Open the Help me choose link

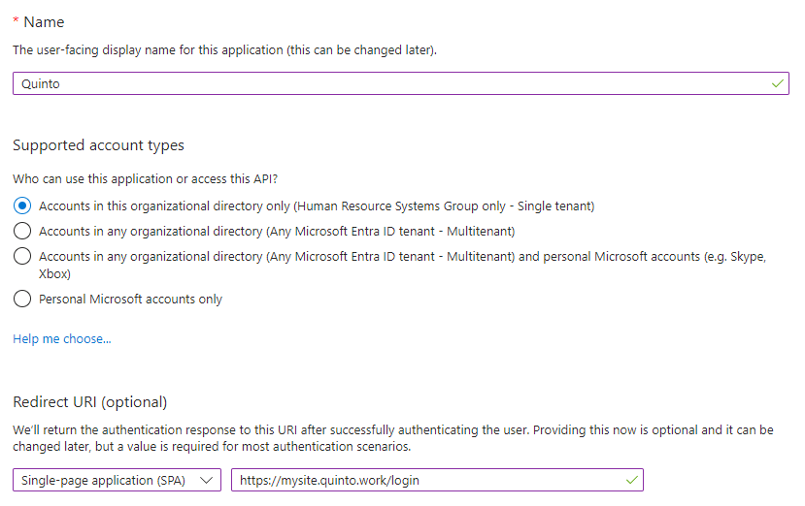(x=62, y=339)
